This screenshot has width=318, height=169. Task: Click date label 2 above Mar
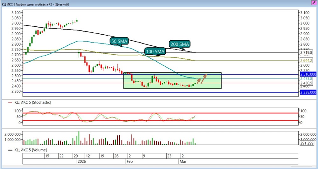183,156
